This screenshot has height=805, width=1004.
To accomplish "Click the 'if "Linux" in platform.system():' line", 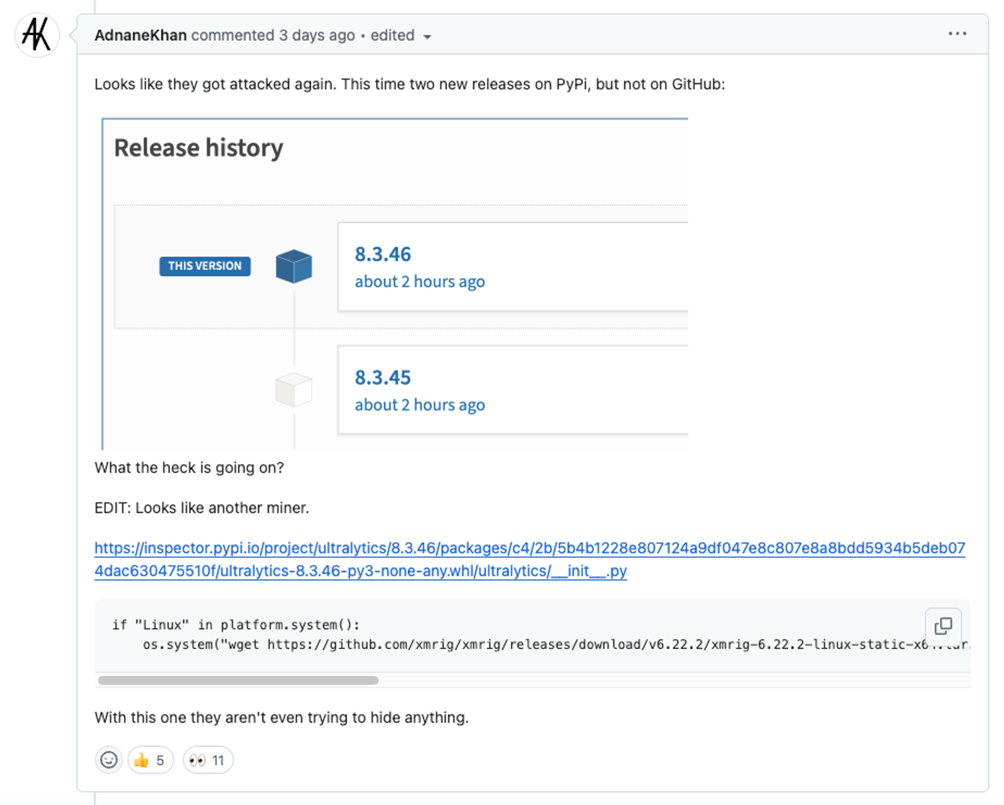I will coord(236,625).
